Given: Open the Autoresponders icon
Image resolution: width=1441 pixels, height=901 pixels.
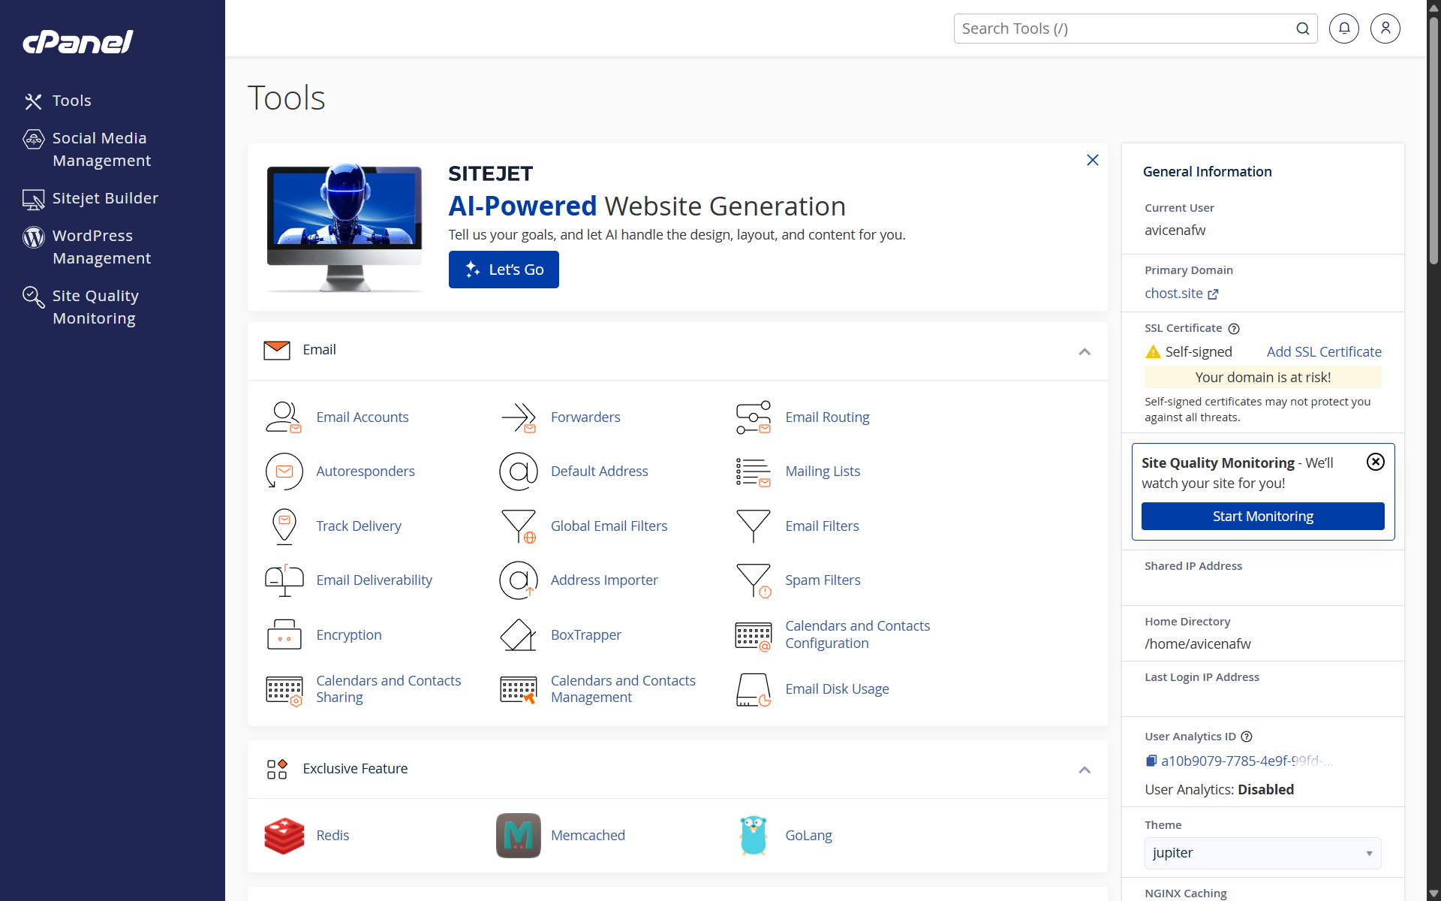Looking at the screenshot, I should point(284,472).
